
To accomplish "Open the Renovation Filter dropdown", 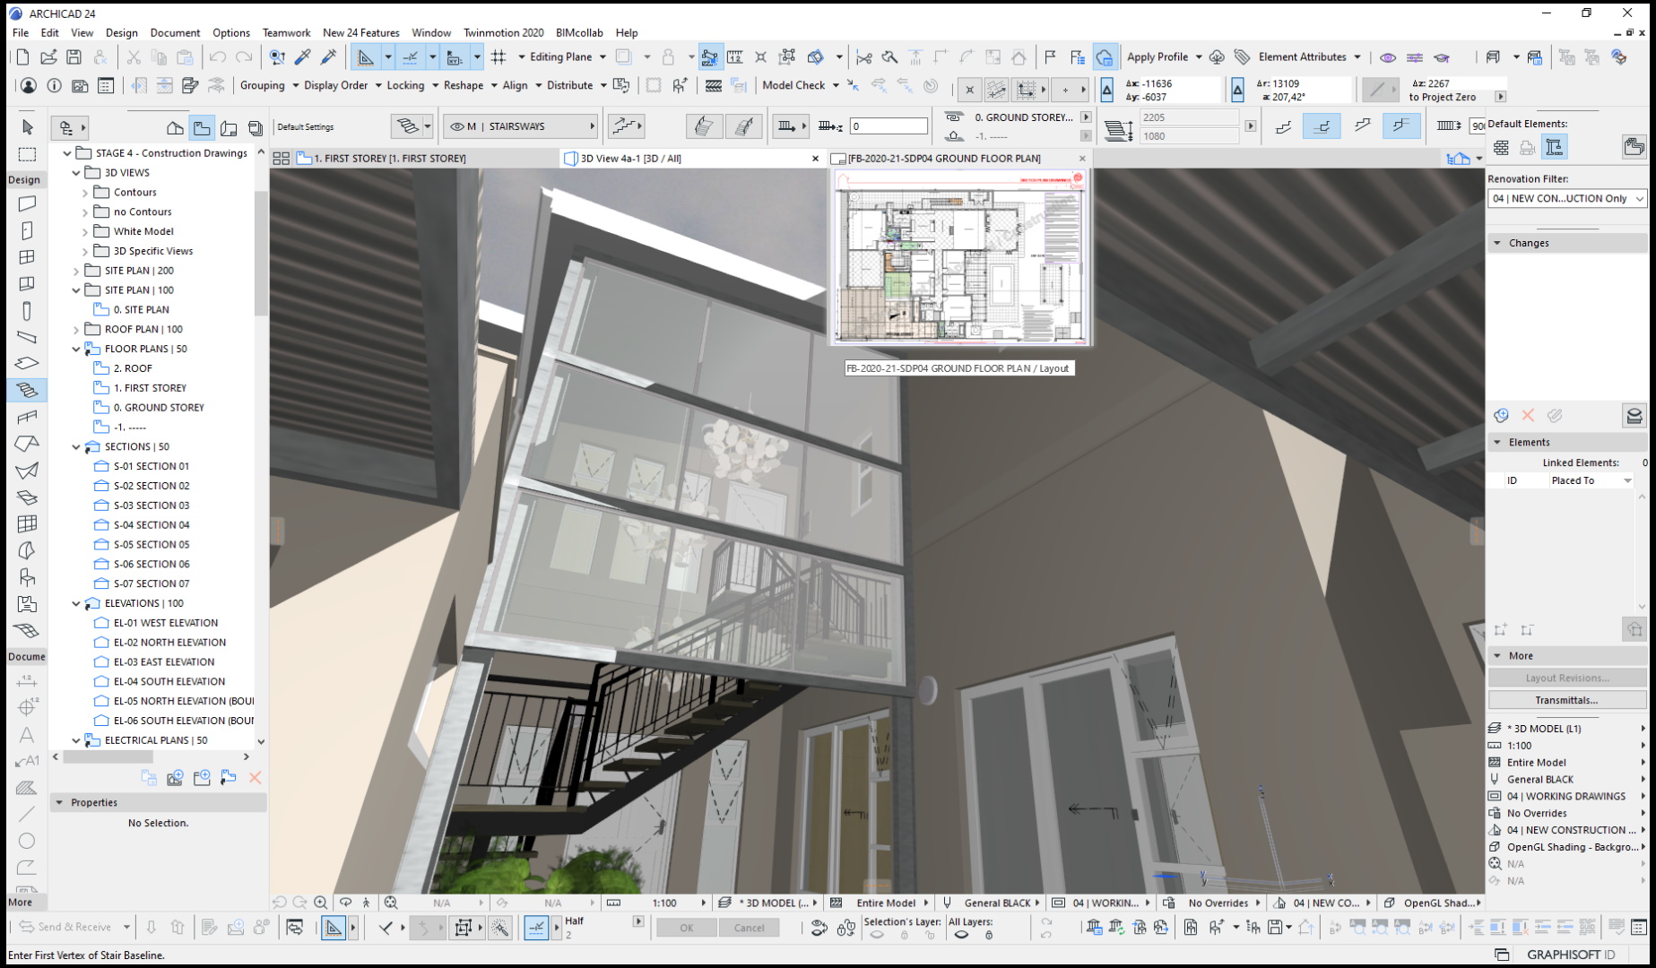I will click(1566, 199).
